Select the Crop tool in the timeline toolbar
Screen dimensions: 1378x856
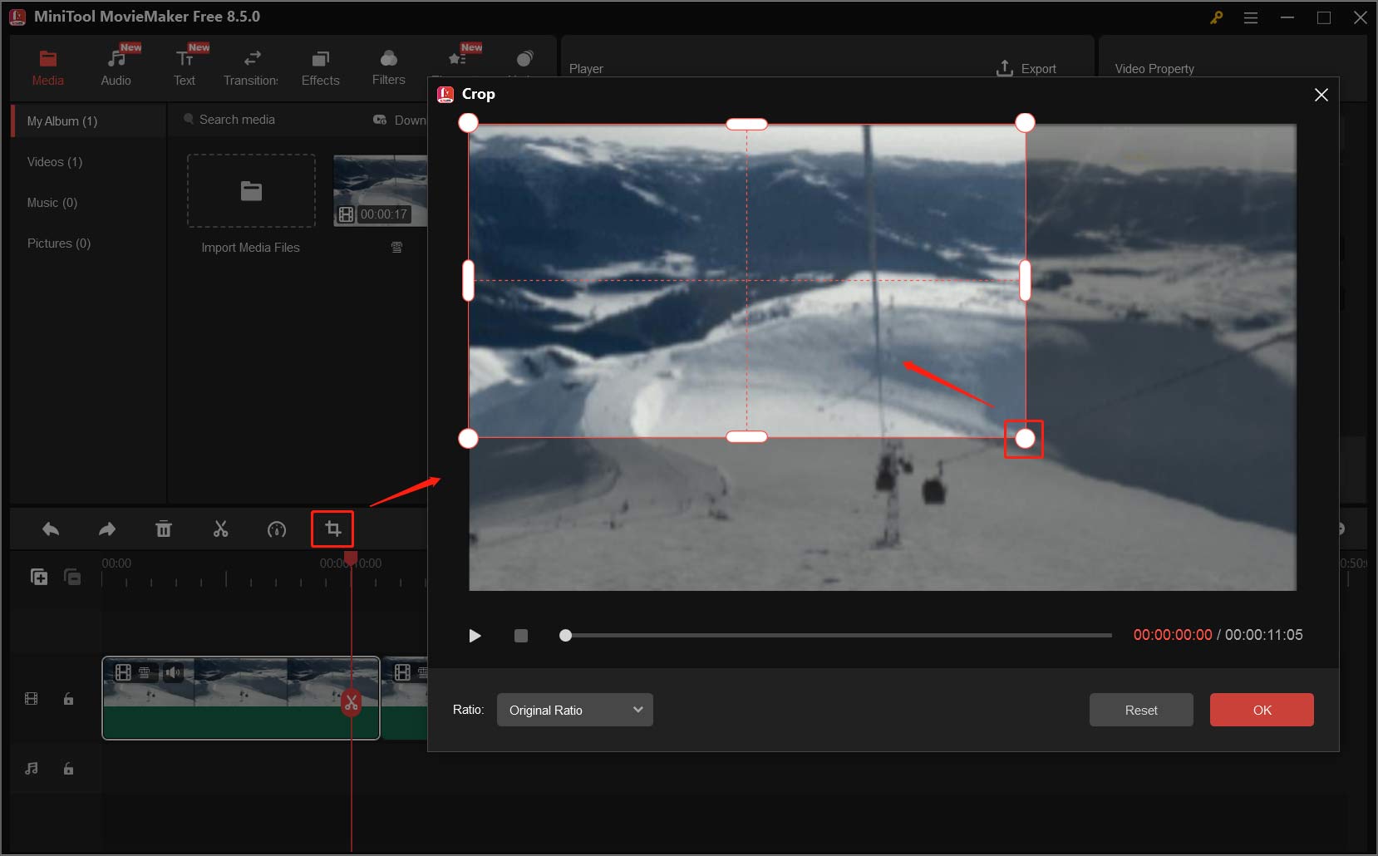332,529
